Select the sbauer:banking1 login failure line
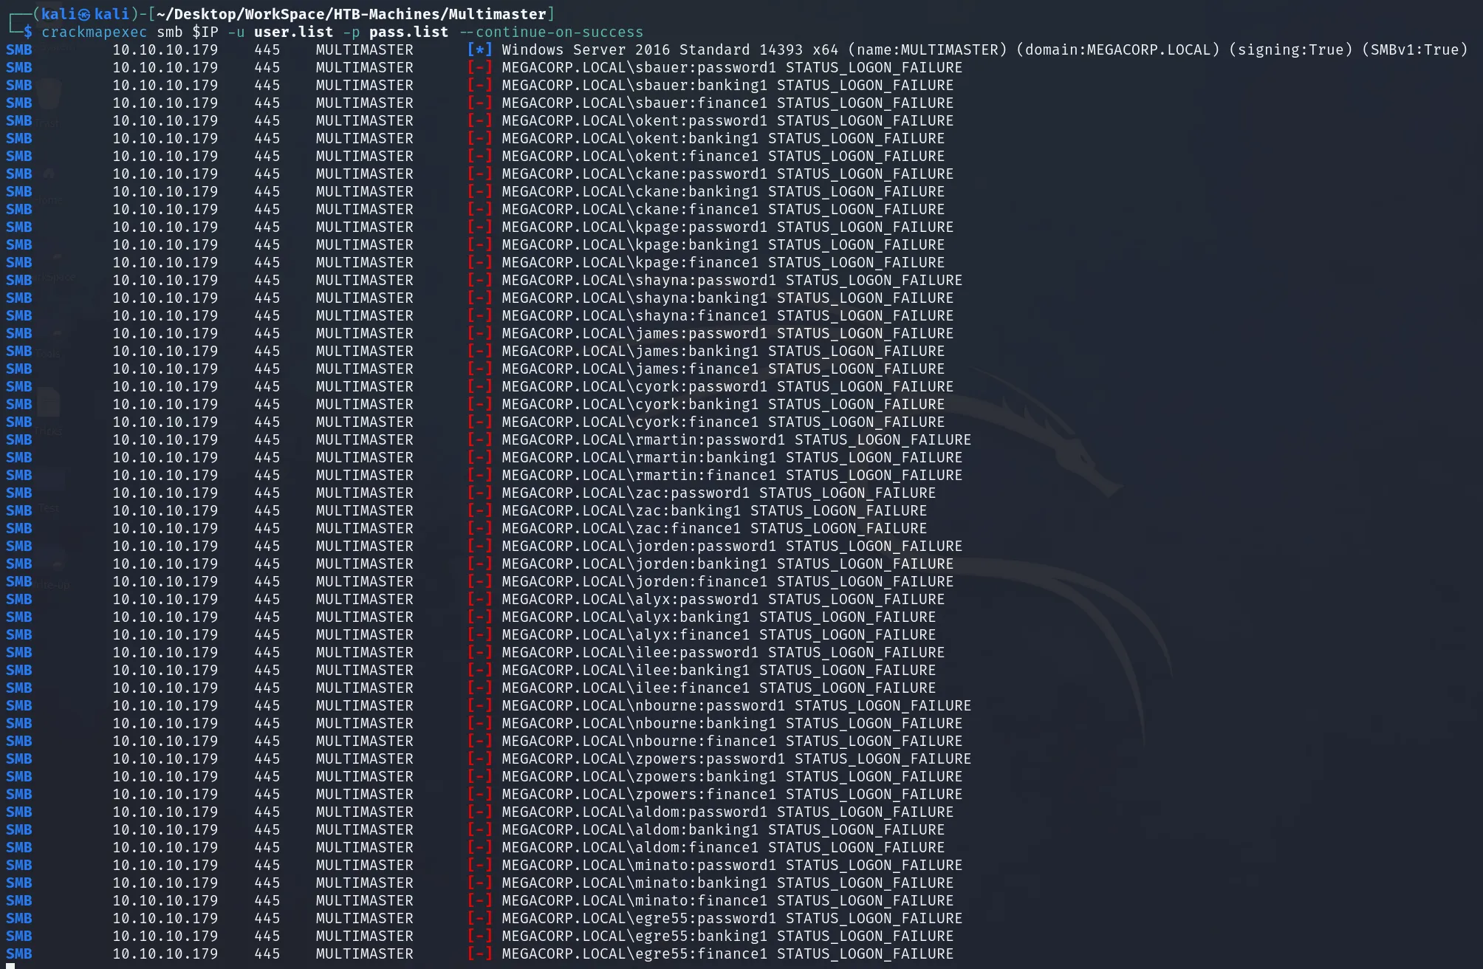 pos(727,85)
